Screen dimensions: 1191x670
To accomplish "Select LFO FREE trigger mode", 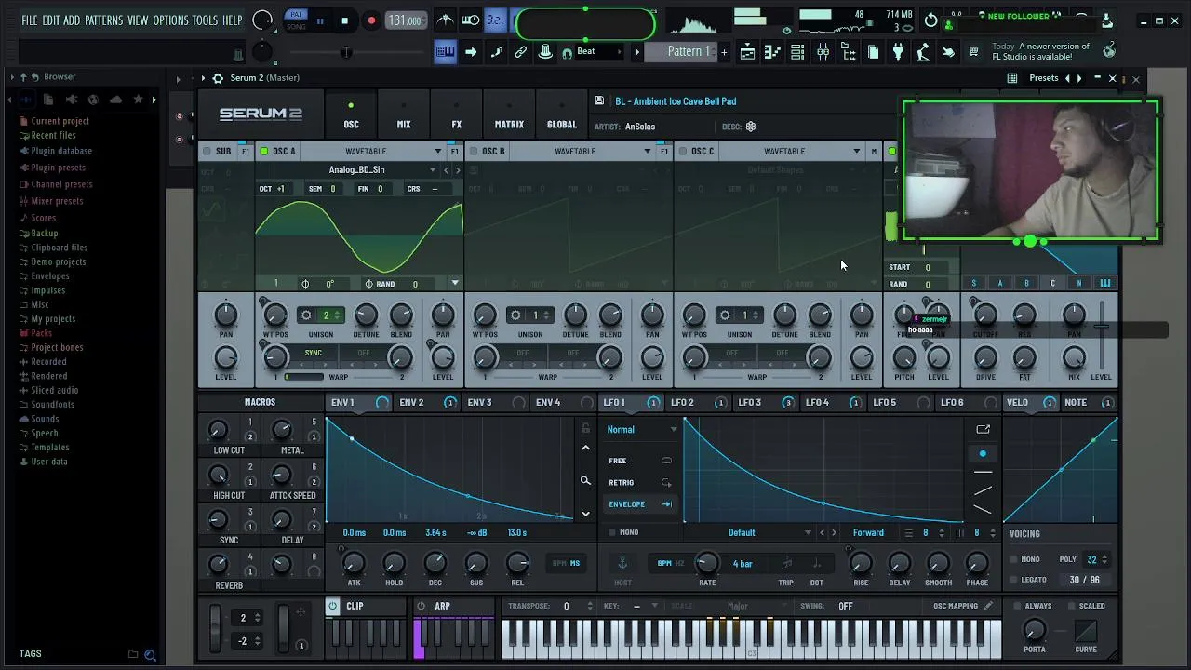I will click(x=640, y=461).
